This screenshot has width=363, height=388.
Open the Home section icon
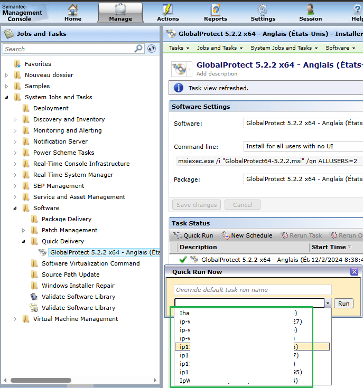tap(72, 10)
